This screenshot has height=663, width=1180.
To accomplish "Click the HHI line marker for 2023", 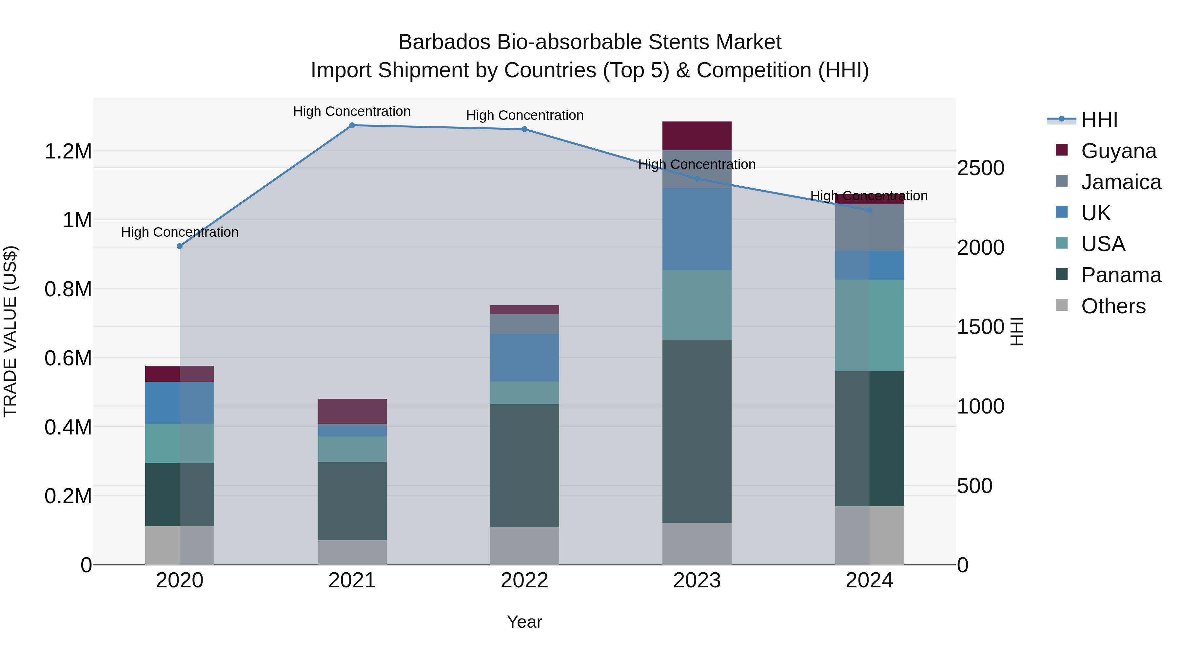I will click(697, 179).
